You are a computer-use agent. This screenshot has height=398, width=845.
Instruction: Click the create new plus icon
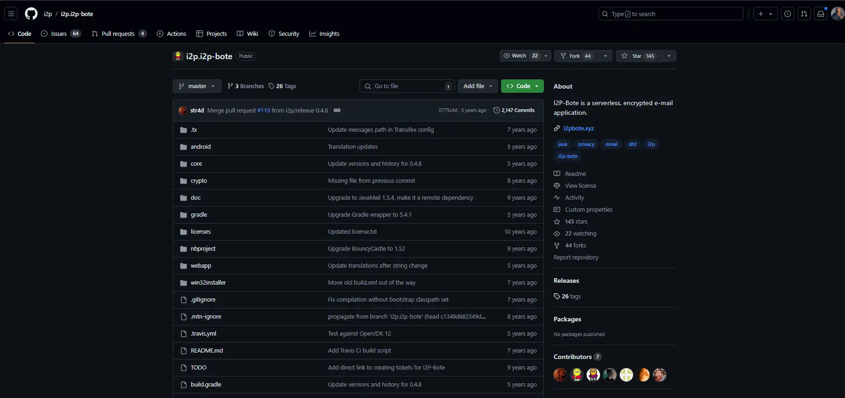tap(761, 14)
